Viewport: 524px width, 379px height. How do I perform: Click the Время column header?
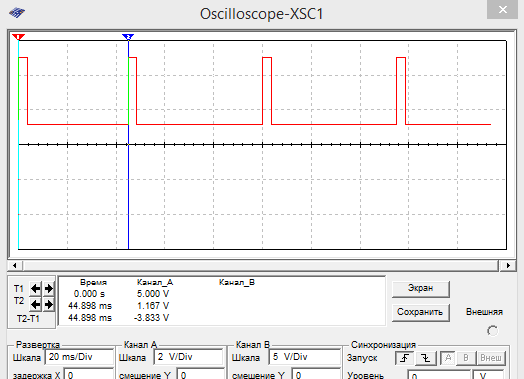(x=93, y=283)
